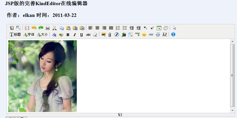Viewport: 237px width, 118px height.
Task: Toggle the fullscreen editor icon
Action: coord(27,28)
